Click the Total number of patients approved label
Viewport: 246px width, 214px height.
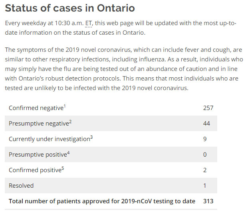coord(102,201)
